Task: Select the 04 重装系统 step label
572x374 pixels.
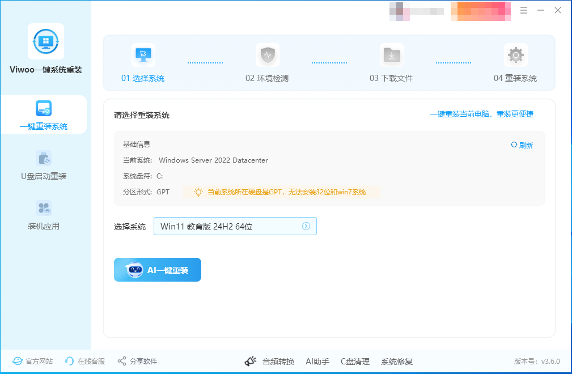Action: 515,78
